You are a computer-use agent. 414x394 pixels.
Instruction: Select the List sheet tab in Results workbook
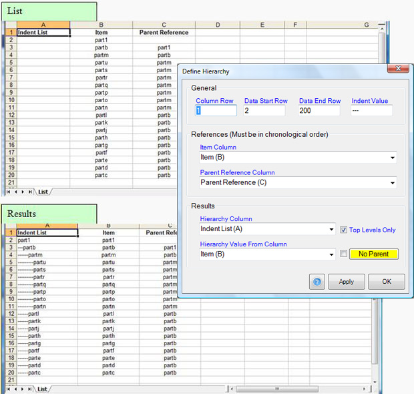coord(42,389)
